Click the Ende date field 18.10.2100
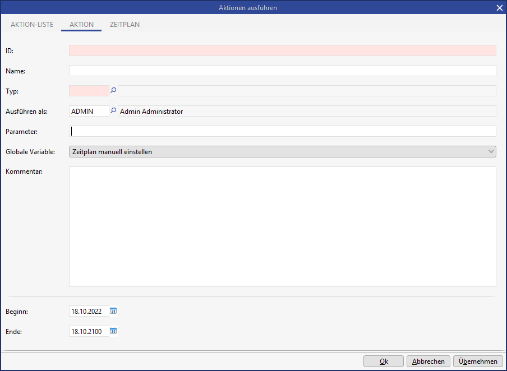507x371 pixels. click(x=89, y=331)
